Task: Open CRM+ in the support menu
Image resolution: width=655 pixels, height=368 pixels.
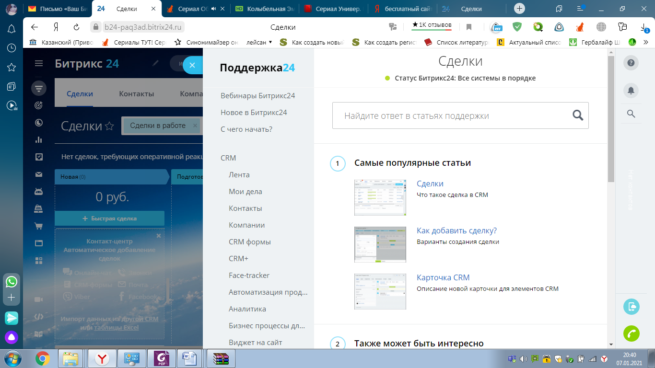Action: [x=239, y=259]
